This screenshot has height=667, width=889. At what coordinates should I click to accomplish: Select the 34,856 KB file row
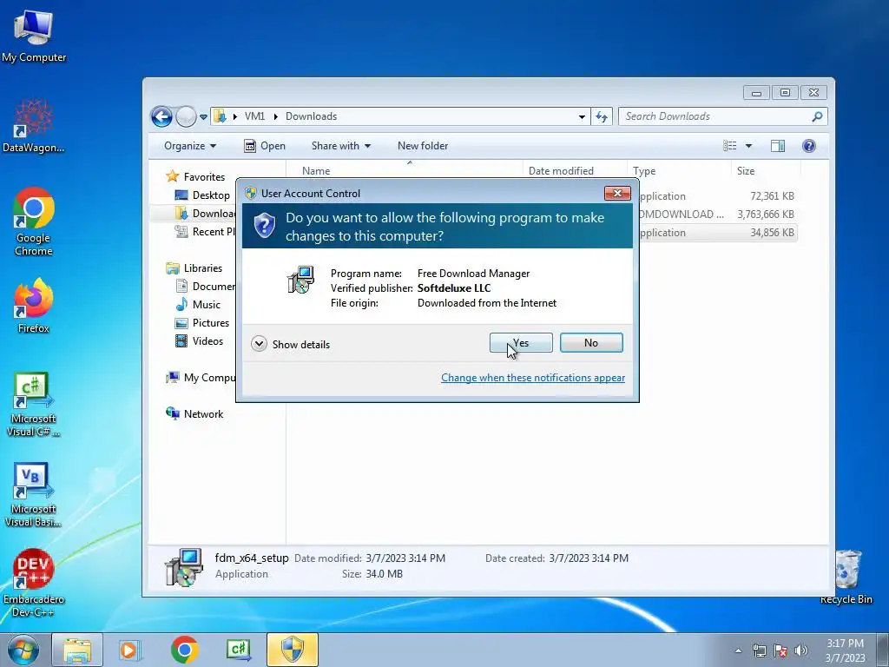tap(717, 233)
